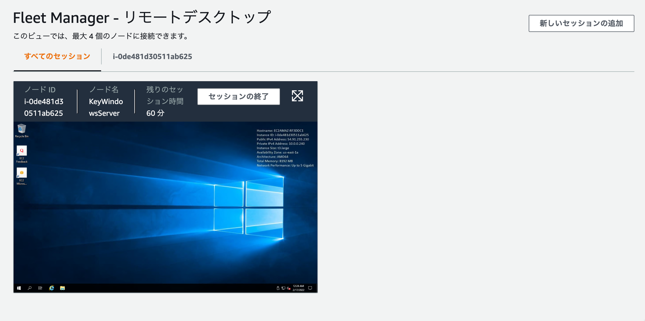This screenshot has width=645, height=321.
Task: Click the node name KeyWindowsServer
Action: pyautogui.click(x=106, y=107)
